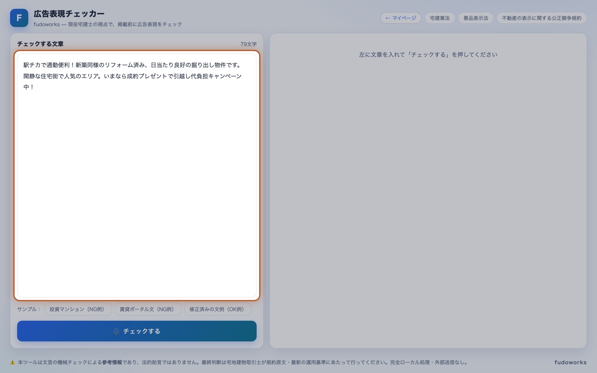Click the 79文字 character counter
This screenshot has height=373, width=597.
[248, 44]
